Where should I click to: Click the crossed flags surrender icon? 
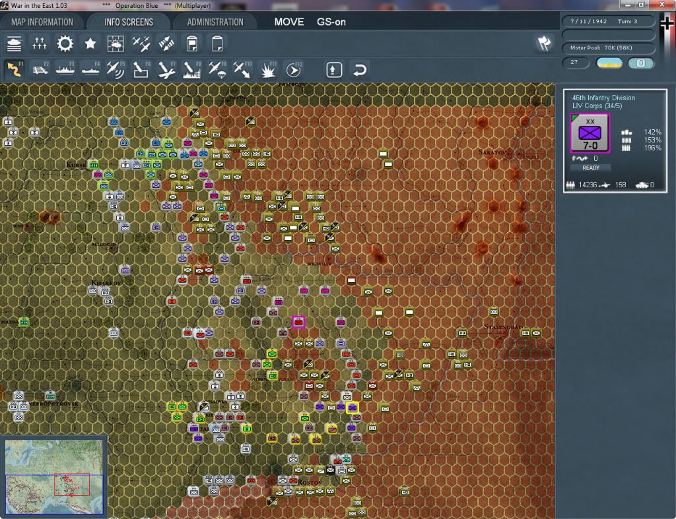point(544,43)
